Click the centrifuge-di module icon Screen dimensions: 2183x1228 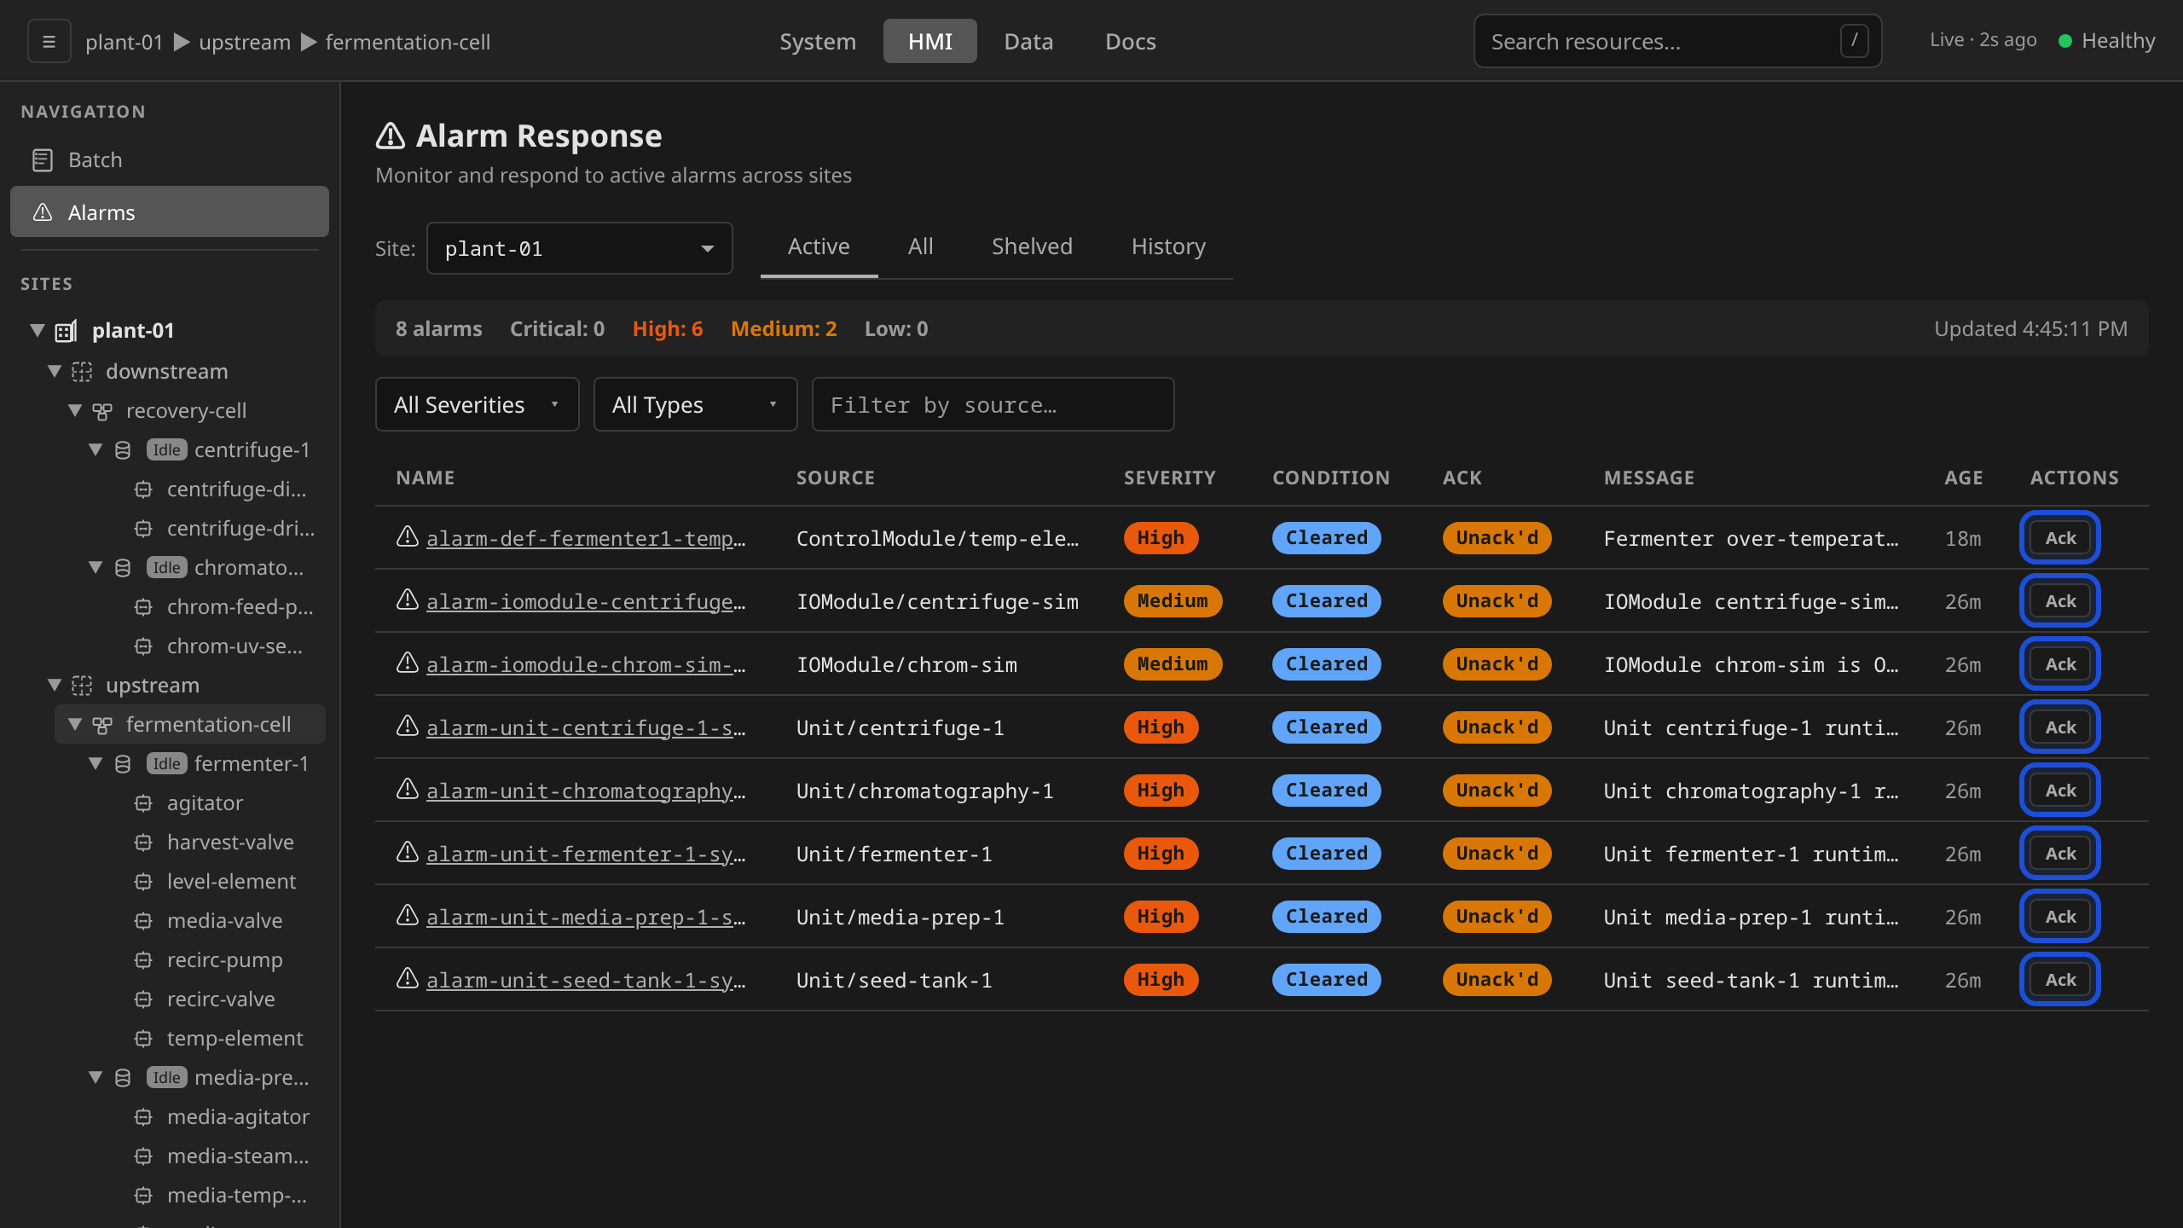pyautogui.click(x=143, y=489)
